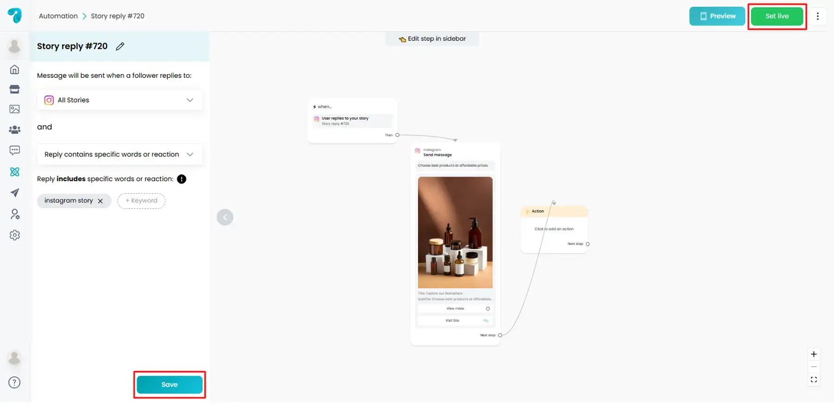The image size is (834, 406).
Task: Select the product image in message card
Action: [x=455, y=232]
